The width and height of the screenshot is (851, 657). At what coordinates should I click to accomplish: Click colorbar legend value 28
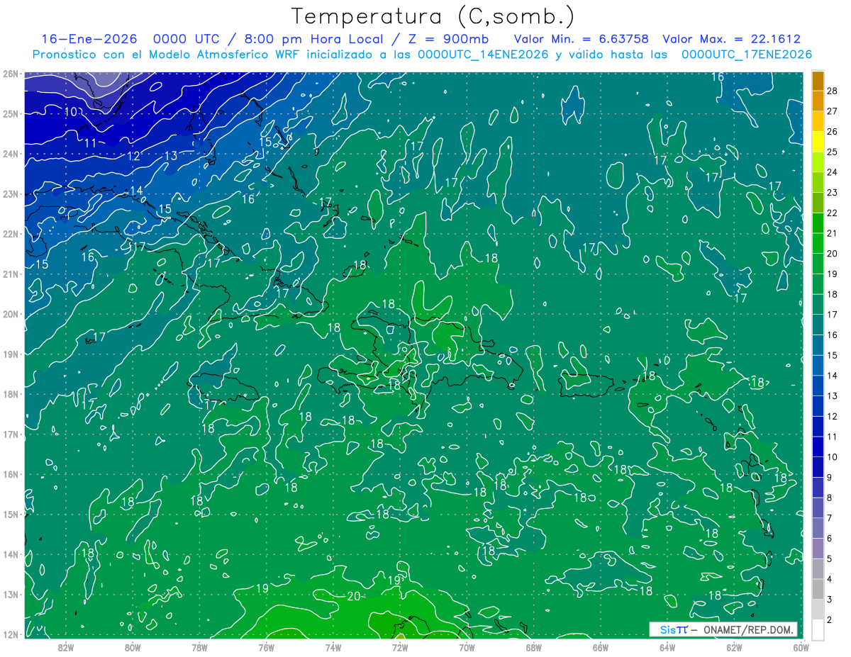click(832, 91)
